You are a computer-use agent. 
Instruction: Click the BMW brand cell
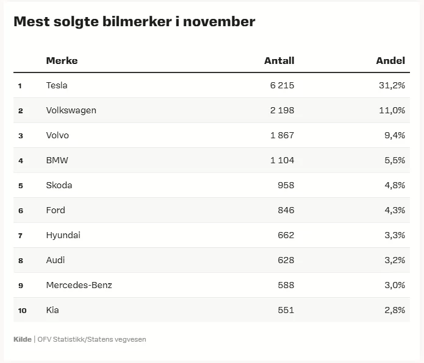pyautogui.click(x=57, y=160)
